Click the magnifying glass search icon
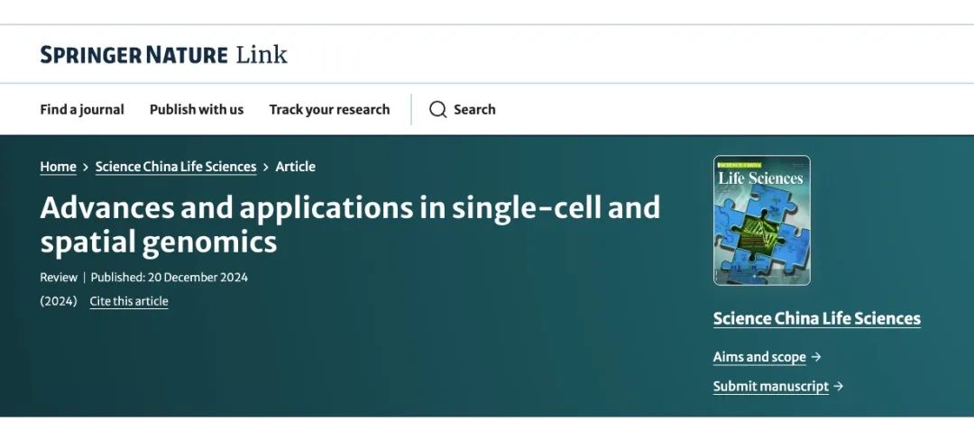The height and width of the screenshot is (421, 974). (438, 109)
